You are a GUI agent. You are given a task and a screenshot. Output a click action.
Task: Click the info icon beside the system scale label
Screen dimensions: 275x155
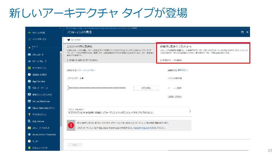(82, 78)
